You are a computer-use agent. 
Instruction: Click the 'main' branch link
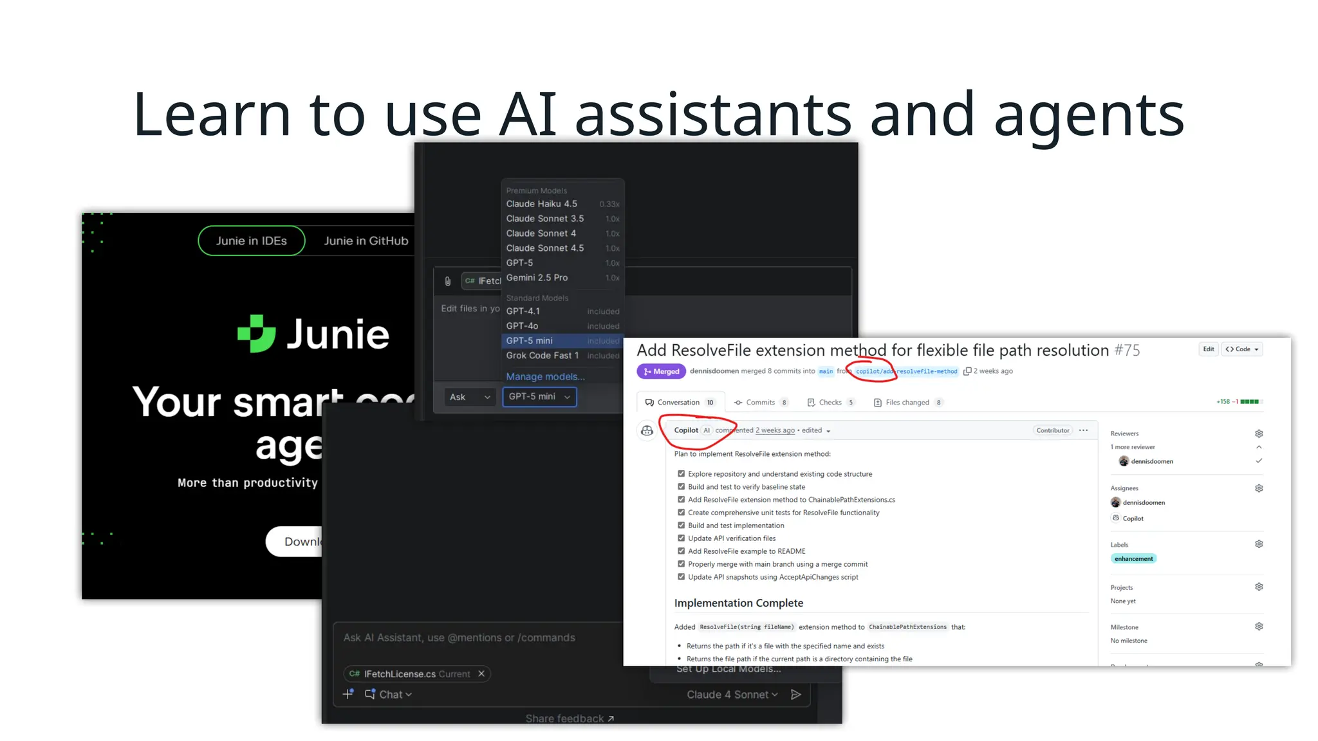pyautogui.click(x=826, y=371)
